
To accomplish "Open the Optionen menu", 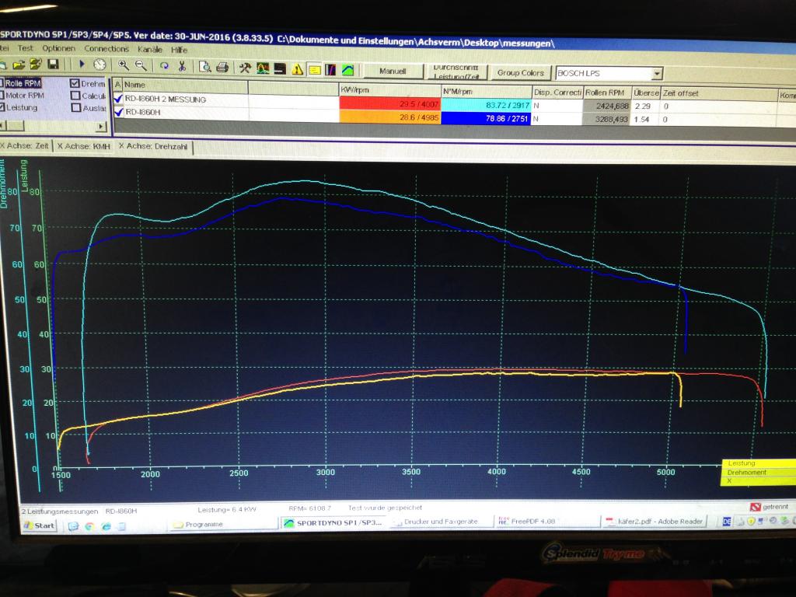I will coord(58,49).
